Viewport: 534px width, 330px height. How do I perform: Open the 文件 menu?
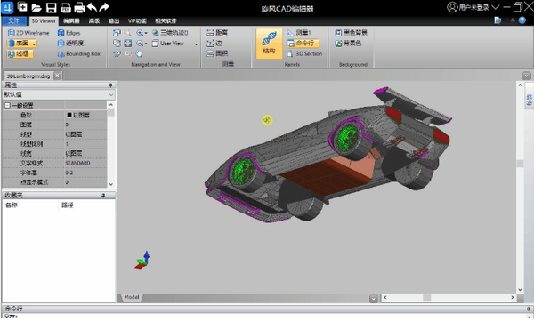pyautogui.click(x=14, y=20)
